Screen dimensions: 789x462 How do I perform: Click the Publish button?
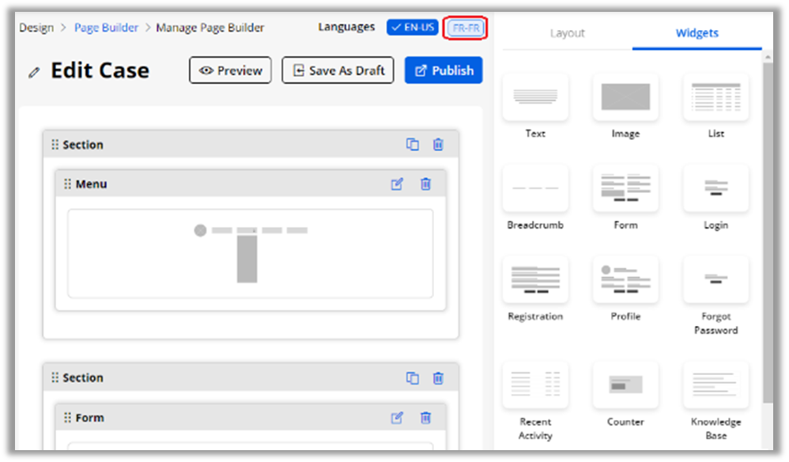[443, 70]
